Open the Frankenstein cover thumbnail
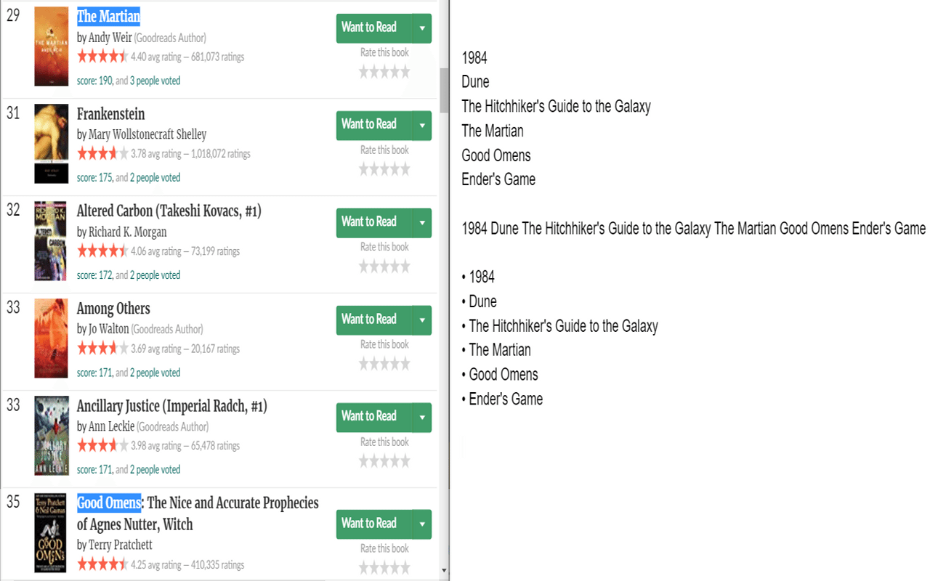Viewport: 930px width, 581px height. coord(51,142)
